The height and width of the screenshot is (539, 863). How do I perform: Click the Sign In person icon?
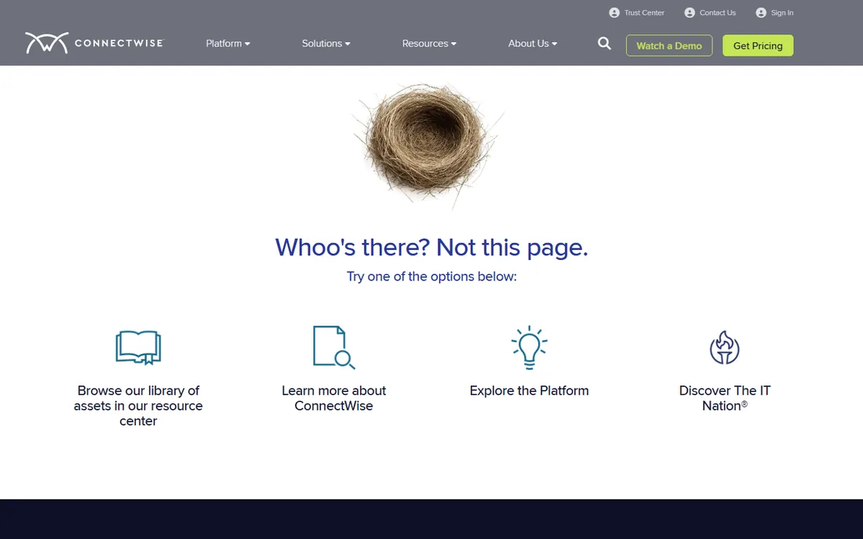tap(761, 13)
